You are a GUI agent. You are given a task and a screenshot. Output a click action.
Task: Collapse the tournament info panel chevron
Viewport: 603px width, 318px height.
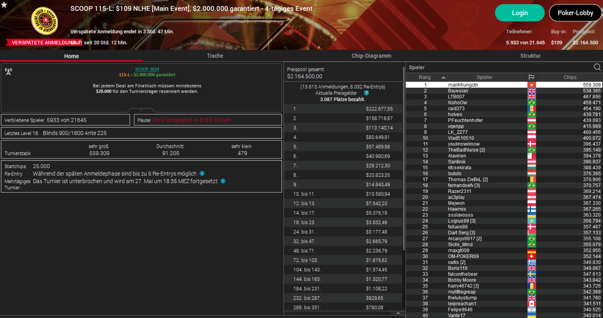click(141, 110)
